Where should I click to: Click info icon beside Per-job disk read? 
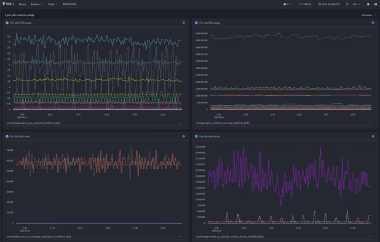[7, 136]
